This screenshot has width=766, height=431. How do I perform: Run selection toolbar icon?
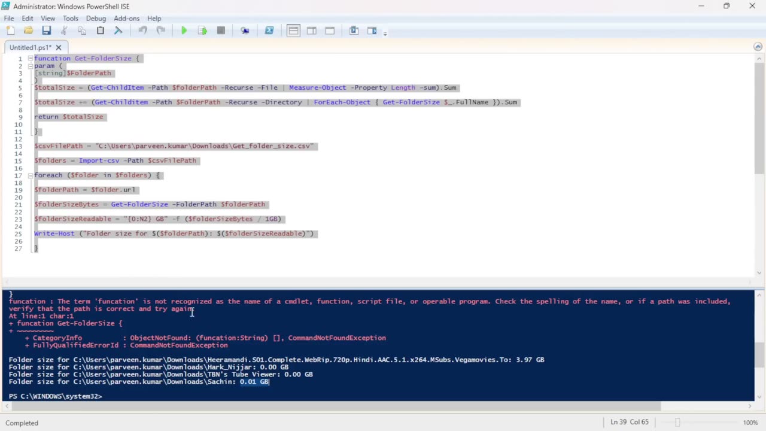click(x=202, y=31)
